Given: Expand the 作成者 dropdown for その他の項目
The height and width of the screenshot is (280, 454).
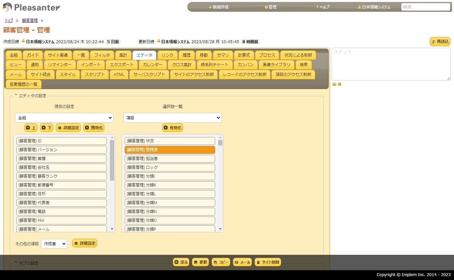Looking at the screenshot, I should coord(54,244).
